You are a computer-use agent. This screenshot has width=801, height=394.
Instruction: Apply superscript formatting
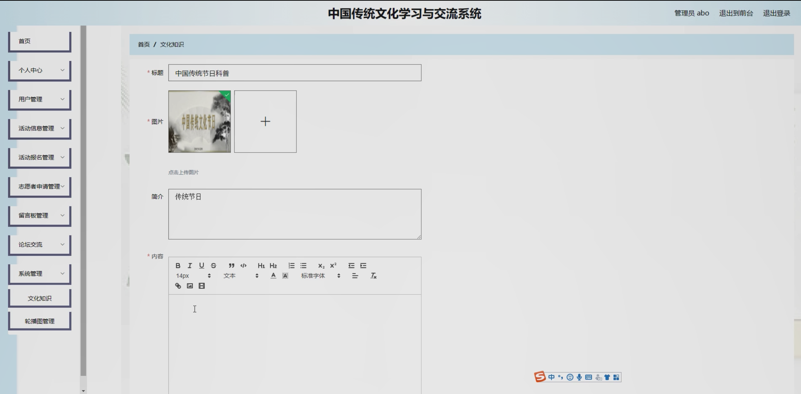point(333,265)
